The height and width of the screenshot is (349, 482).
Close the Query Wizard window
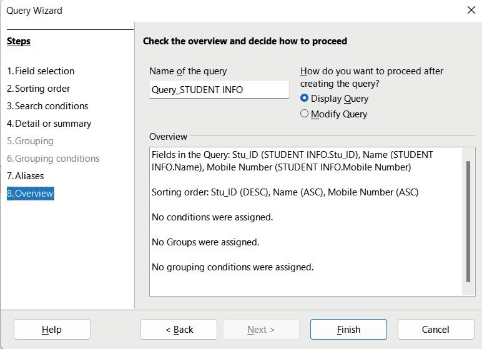pyautogui.click(x=471, y=10)
